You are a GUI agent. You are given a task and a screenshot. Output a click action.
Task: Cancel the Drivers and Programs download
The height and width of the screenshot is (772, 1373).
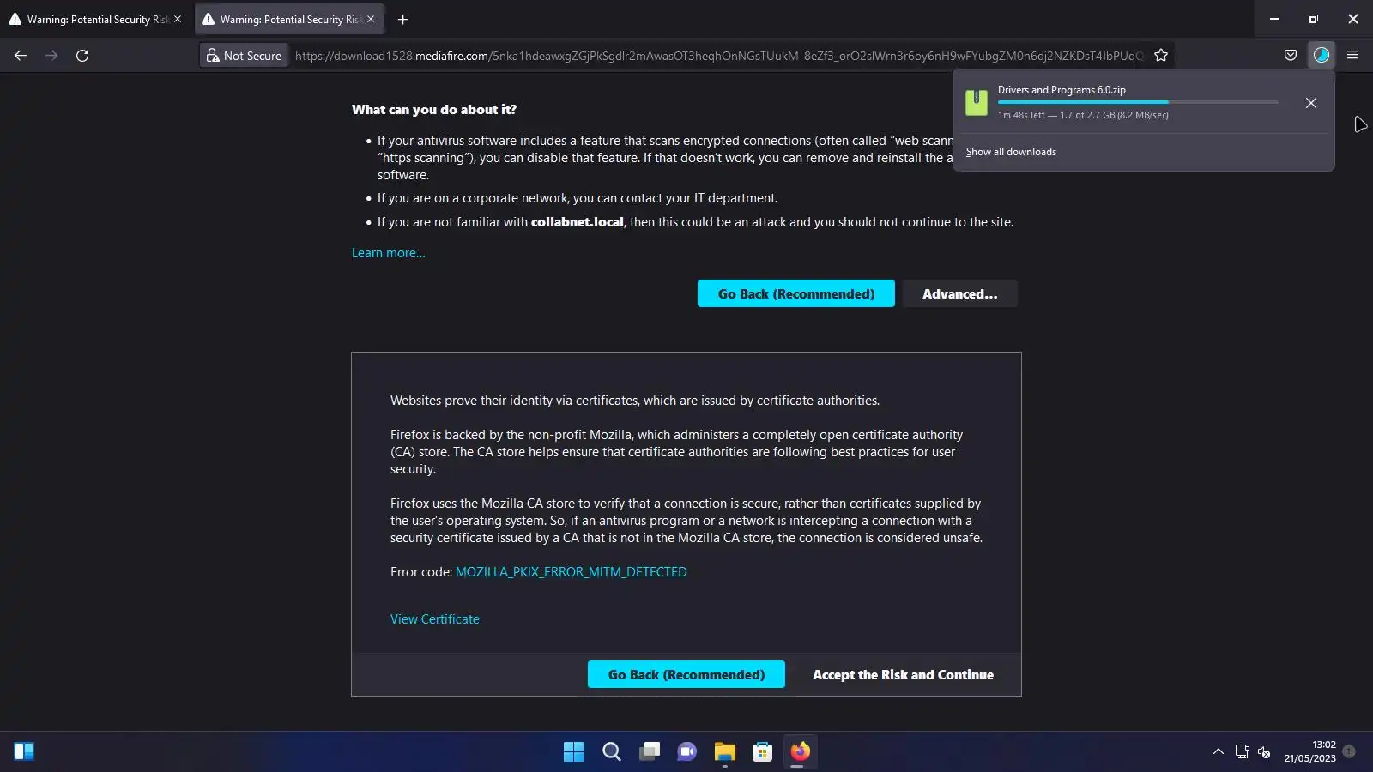coord(1311,103)
